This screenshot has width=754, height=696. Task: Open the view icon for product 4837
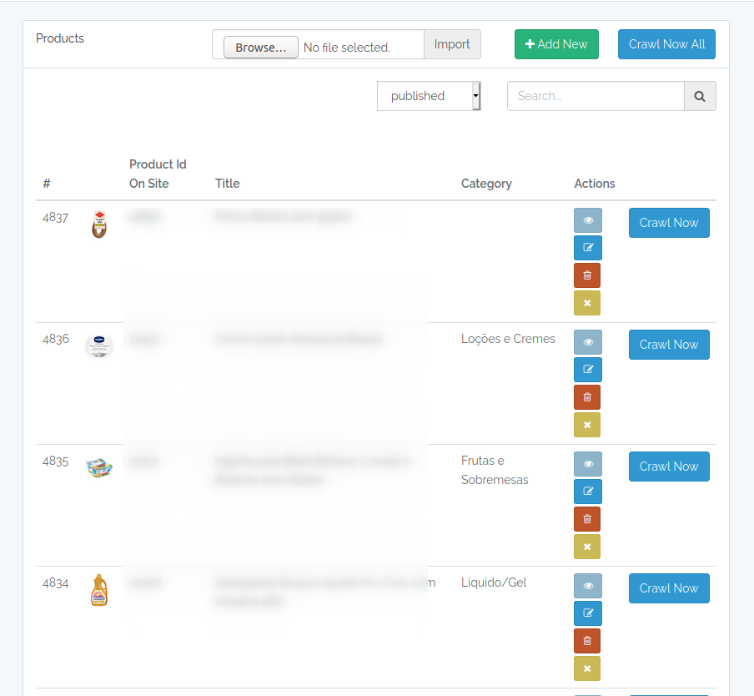click(x=587, y=219)
